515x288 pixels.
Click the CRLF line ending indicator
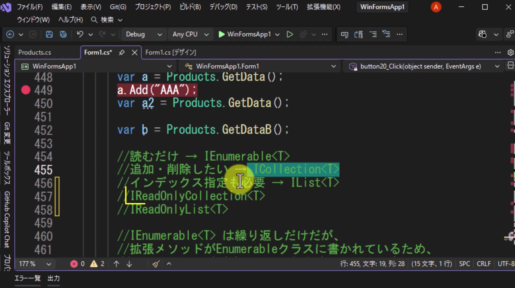pyautogui.click(x=484, y=264)
